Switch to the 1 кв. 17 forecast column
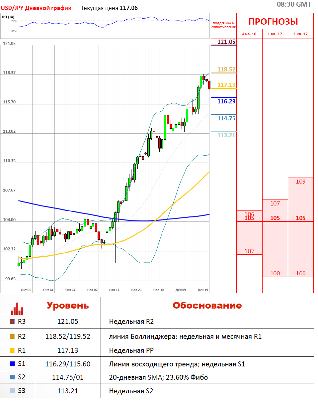The width and height of the screenshot is (318, 402). (275, 34)
